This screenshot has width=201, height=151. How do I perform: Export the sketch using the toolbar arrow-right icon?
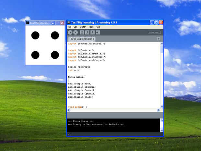tap(98, 32)
